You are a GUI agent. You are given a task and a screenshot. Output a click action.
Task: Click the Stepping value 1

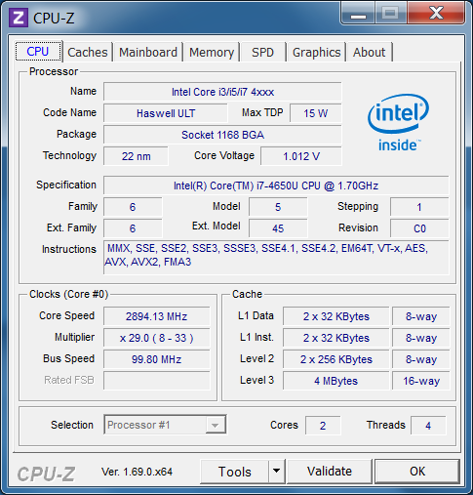coord(419,207)
